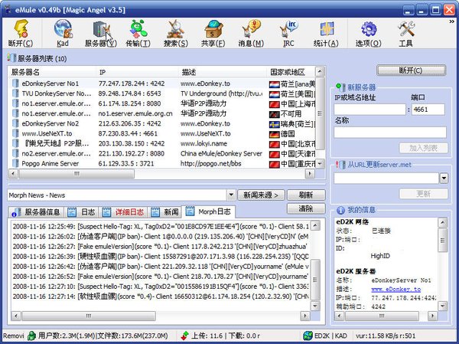Click the status bar users icon
The image size is (459, 344).
pos(31,336)
